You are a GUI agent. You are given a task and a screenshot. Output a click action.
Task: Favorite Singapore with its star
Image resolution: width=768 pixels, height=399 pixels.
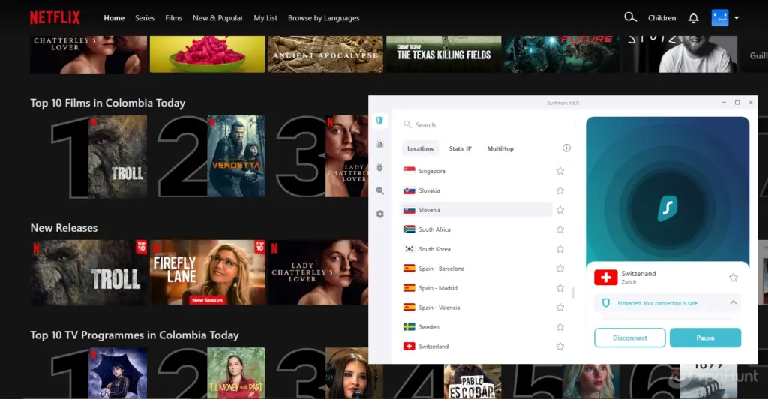tap(559, 171)
